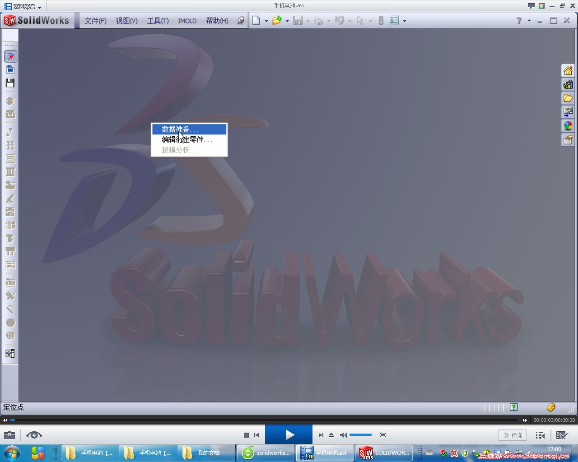
Task: Click the yellow tag icon in status bar
Action: coord(551,407)
